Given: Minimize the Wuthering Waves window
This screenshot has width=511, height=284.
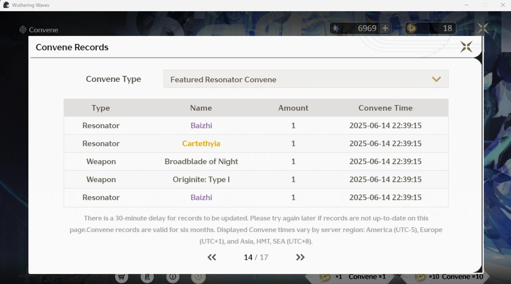Looking at the screenshot, I should point(467,5).
